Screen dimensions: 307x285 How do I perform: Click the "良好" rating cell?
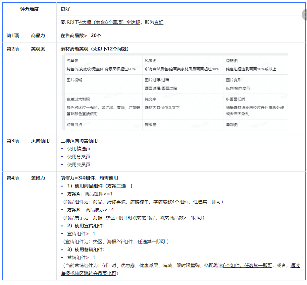pyautogui.click(x=66, y=9)
